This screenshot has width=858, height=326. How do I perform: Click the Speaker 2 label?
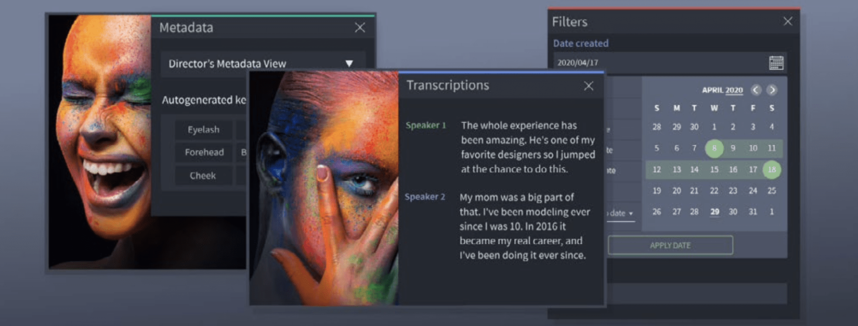pyautogui.click(x=425, y=197)
